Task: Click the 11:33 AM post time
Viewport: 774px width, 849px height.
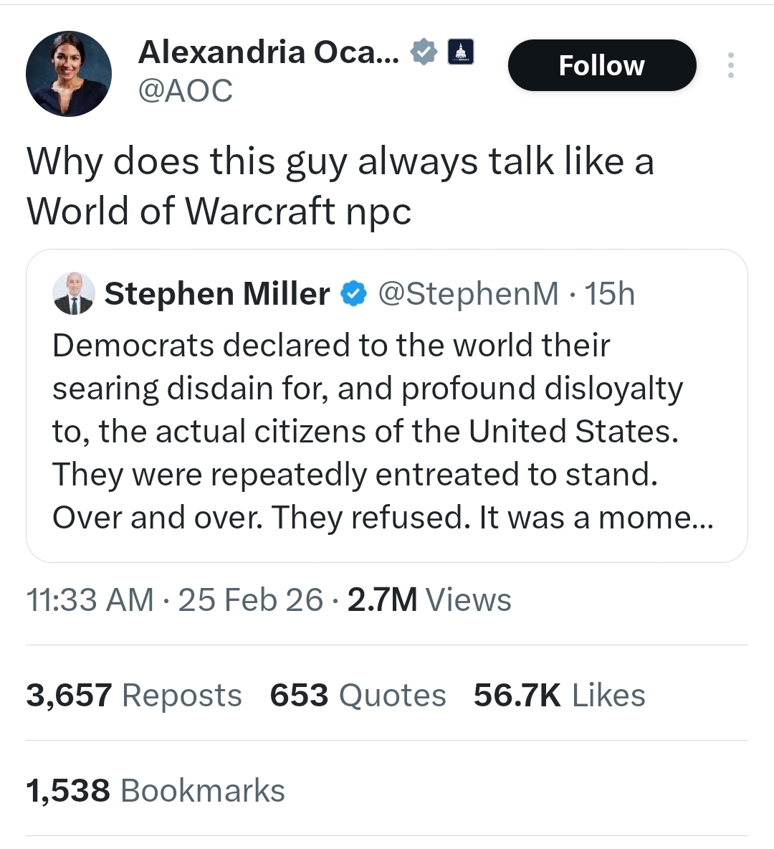Action: pos(90,599)
